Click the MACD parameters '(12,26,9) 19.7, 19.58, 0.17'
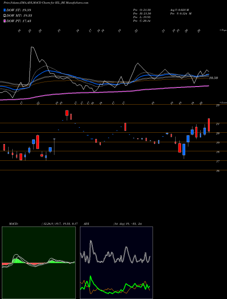The height and width of the screenshot is (299, 227). tap(59, 224)
